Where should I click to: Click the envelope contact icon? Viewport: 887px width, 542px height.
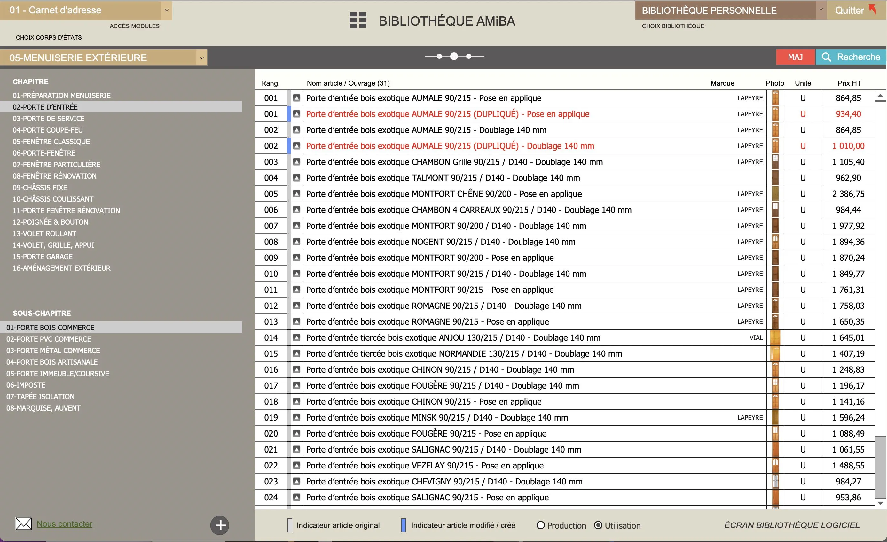pyautogui.click(x=24, y=524)
